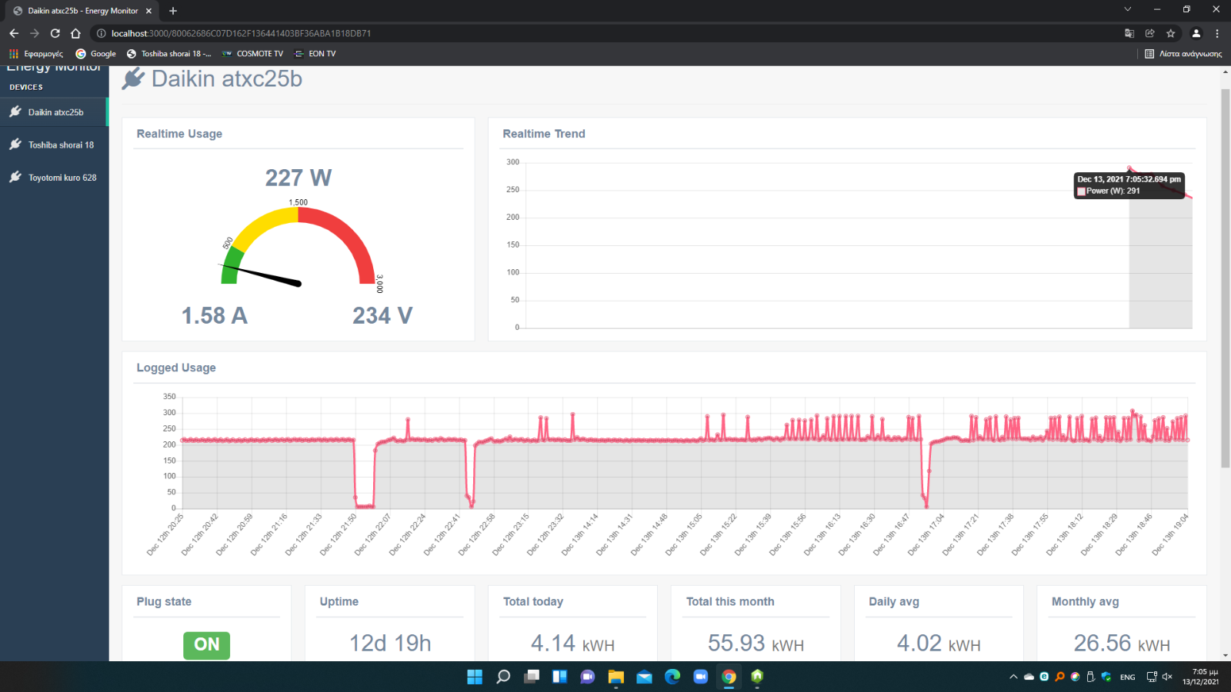Open the taskbar clock and date

[1200, 677]
